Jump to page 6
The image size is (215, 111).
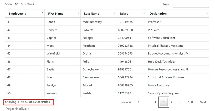click(172, 102)
